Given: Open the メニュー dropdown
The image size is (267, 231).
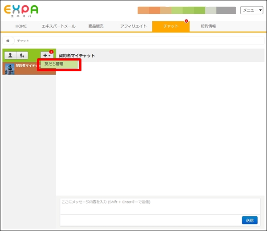Looking at the screenshot, I should [252, 10].
